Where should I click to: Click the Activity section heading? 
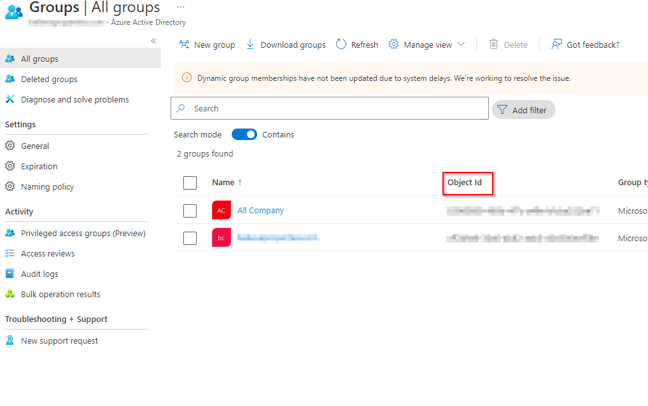(19, 211)
